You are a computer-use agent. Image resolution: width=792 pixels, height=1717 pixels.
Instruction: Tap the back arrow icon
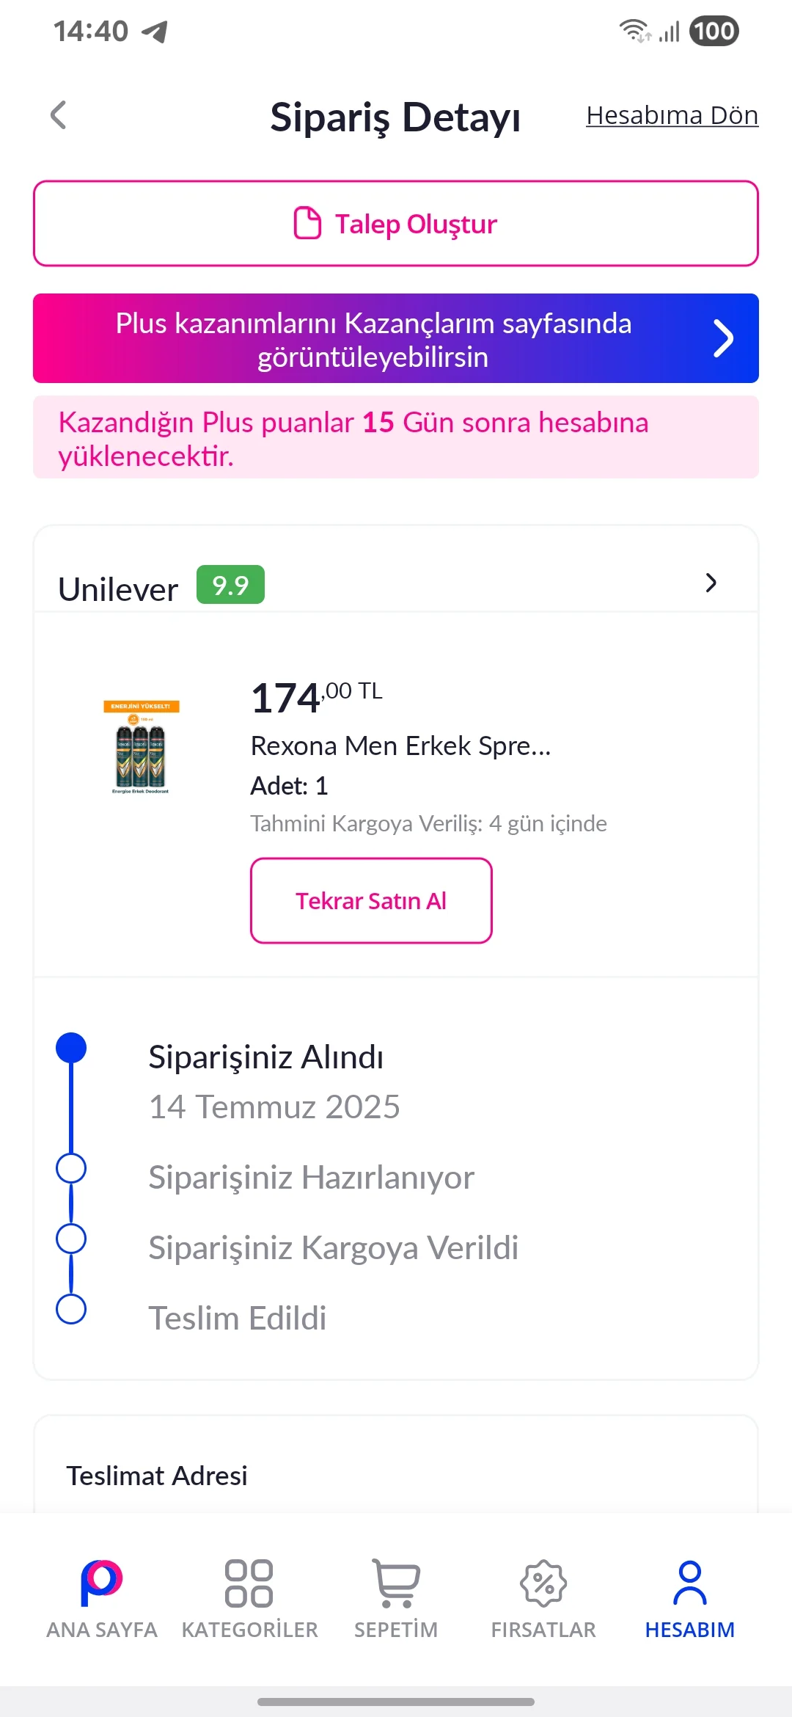click(x=59, y=115)
